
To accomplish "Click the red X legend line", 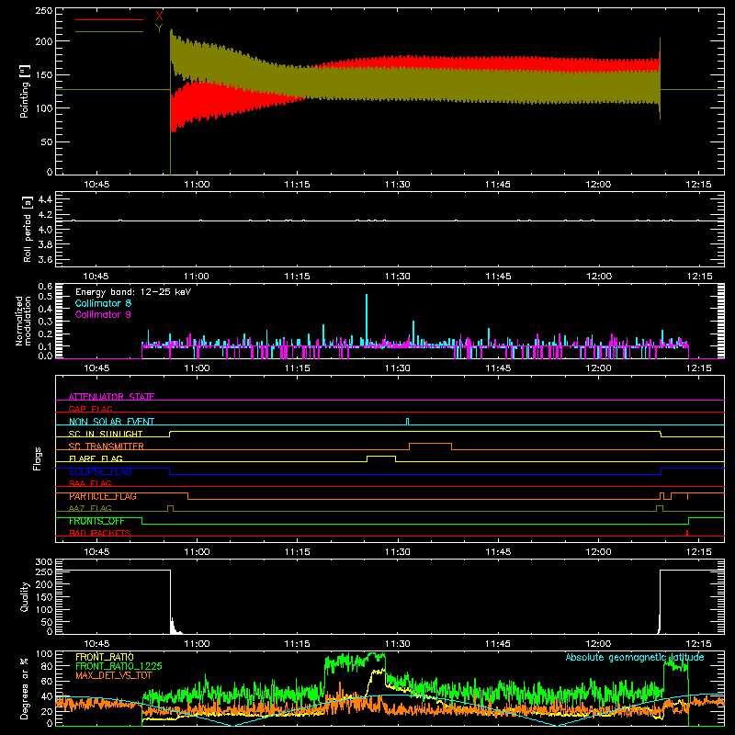I will pos(109,19).
